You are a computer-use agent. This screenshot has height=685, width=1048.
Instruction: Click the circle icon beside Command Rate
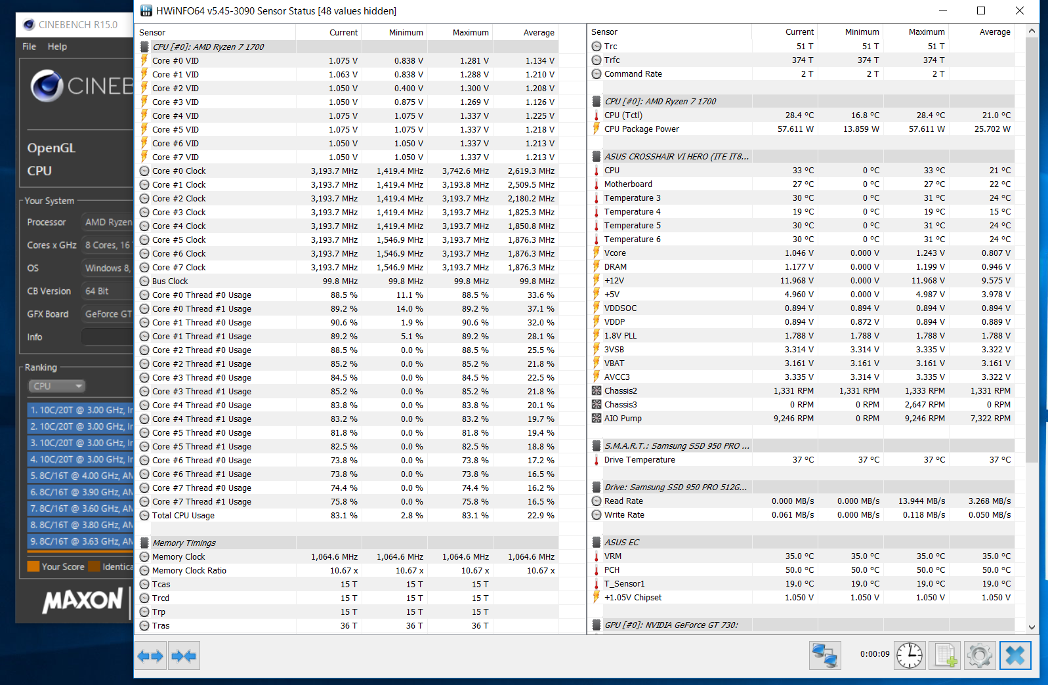597,74
